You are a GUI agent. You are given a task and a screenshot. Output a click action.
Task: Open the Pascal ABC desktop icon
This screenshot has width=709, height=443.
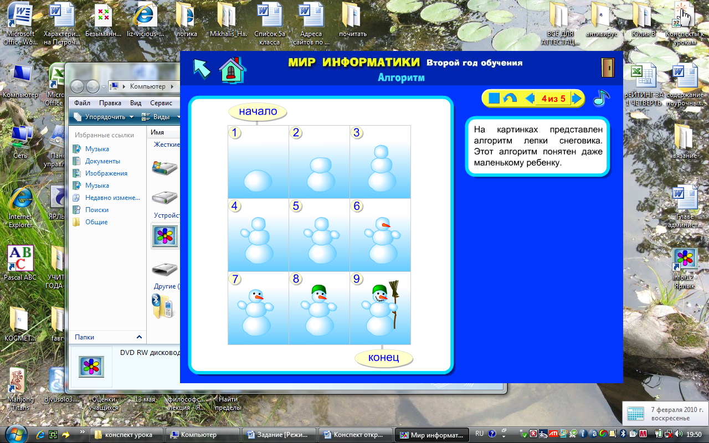[20, 264]
